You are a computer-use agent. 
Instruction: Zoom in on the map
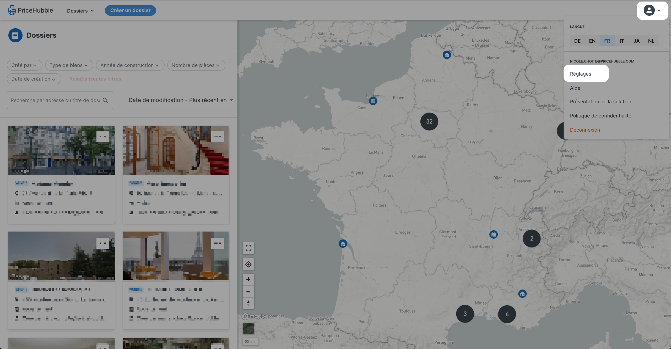coord(248,279)
